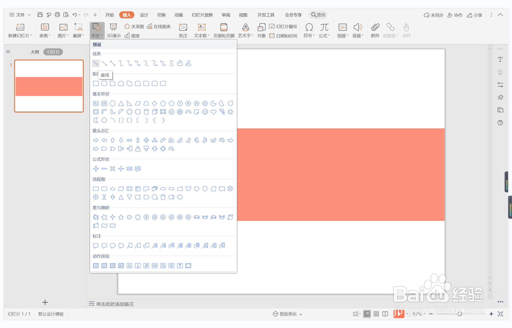Click the zoom slider handle
This screenshot has width=512, height=328.
point(459,314)
